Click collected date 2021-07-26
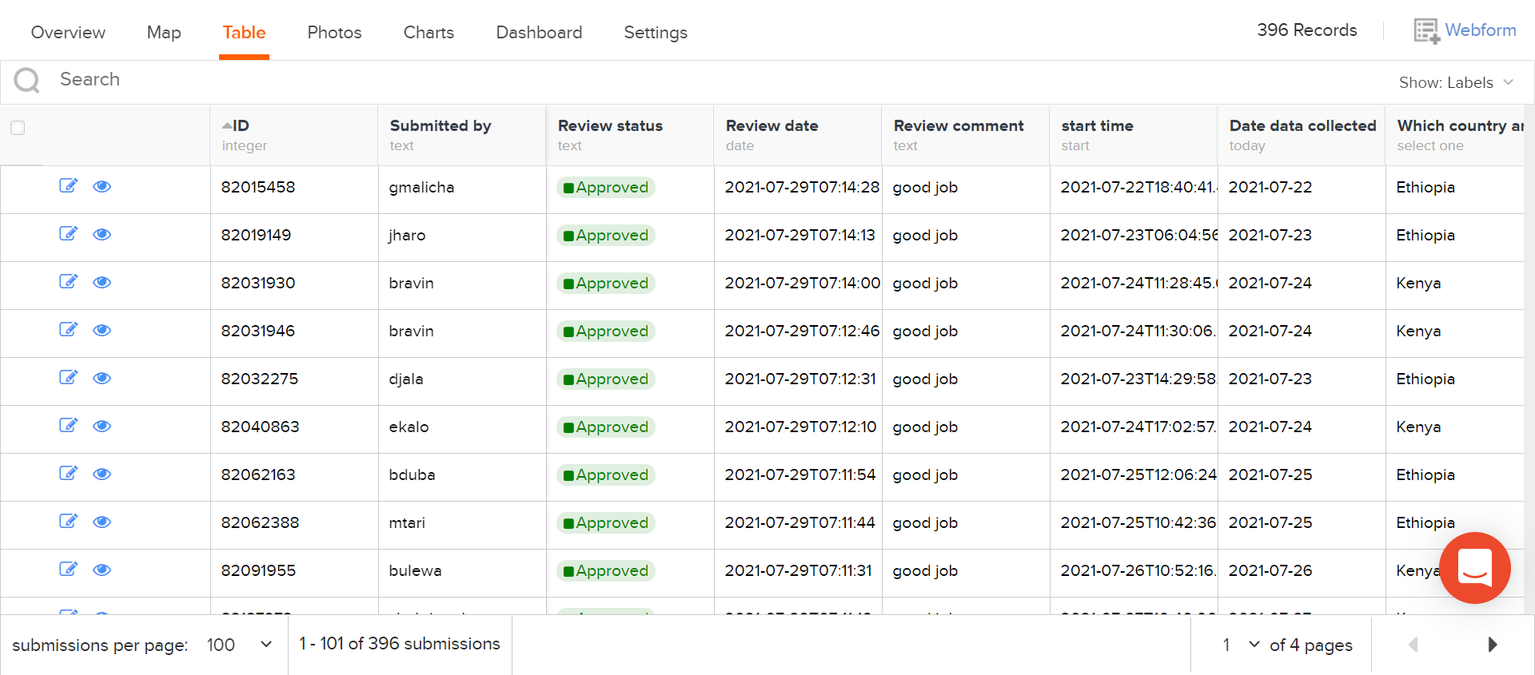The width and height of the screenshot is (1535, 675). point(1270,570)
